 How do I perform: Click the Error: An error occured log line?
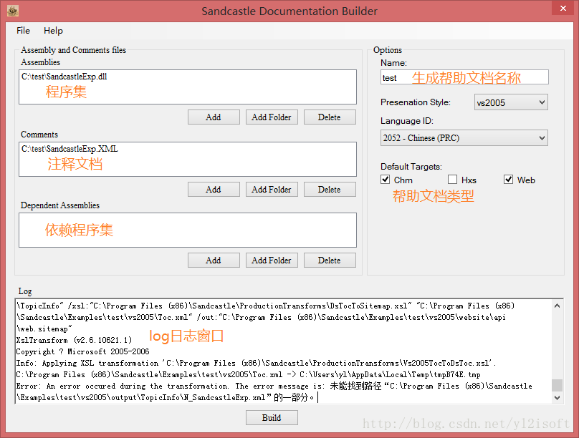click(274, 391)
